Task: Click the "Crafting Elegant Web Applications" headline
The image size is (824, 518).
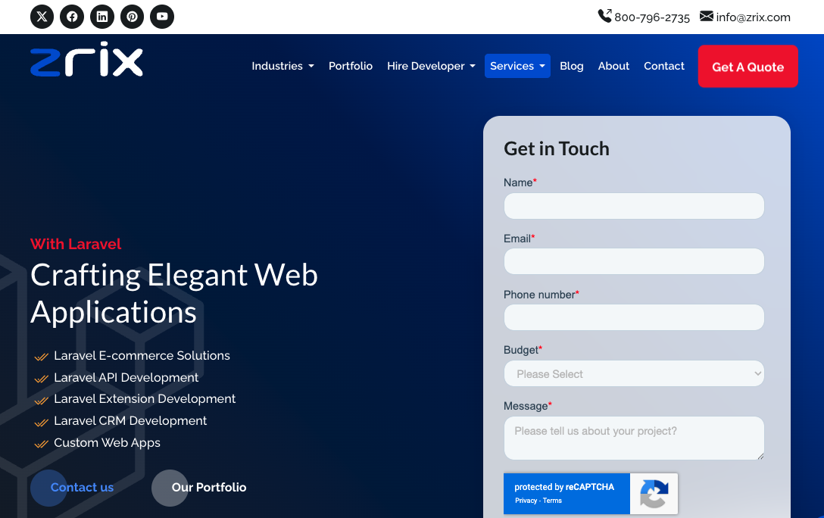Action: click(174, 294)
